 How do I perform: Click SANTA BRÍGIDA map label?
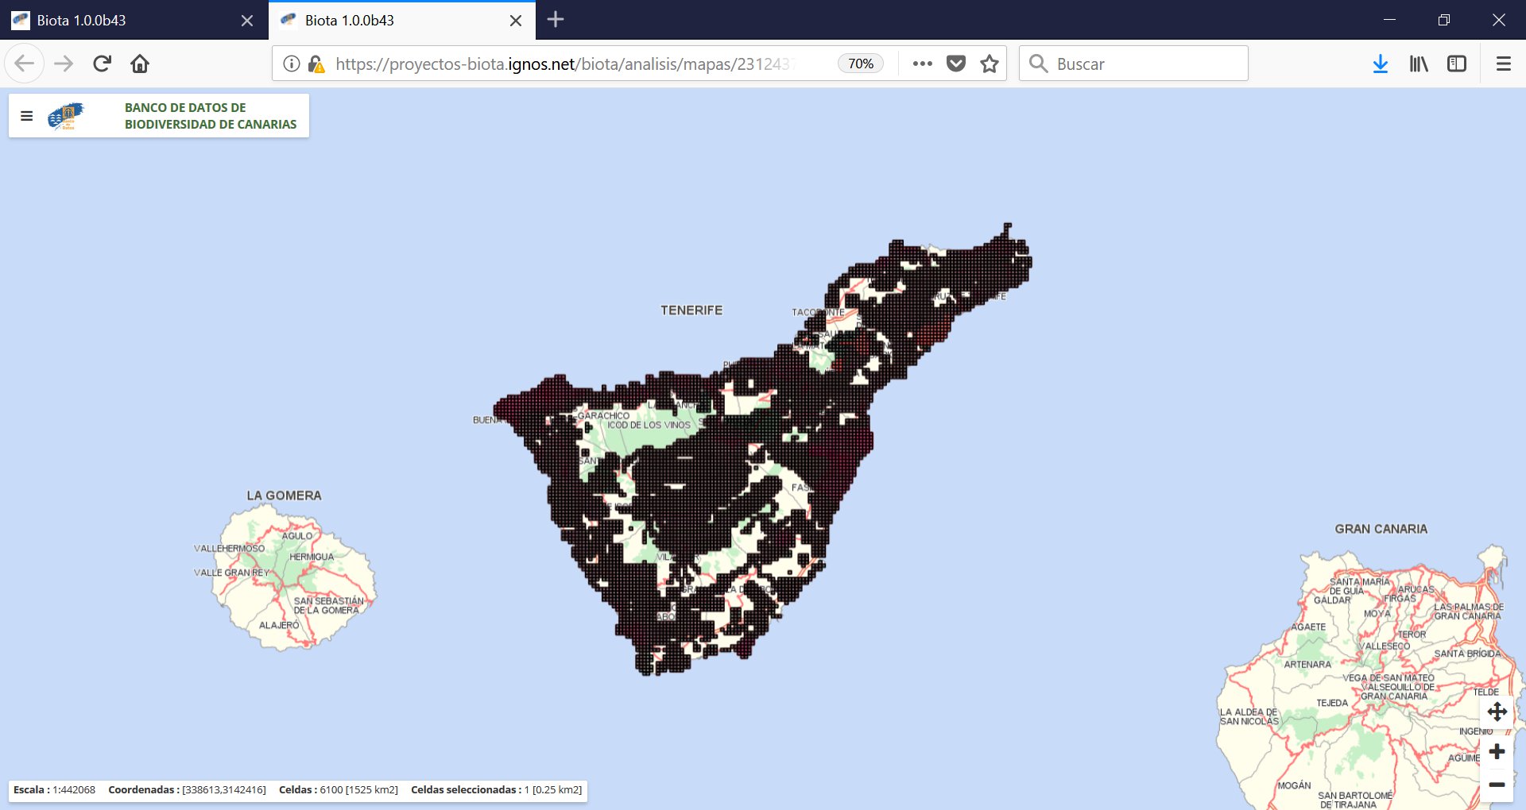point(1467,654)
